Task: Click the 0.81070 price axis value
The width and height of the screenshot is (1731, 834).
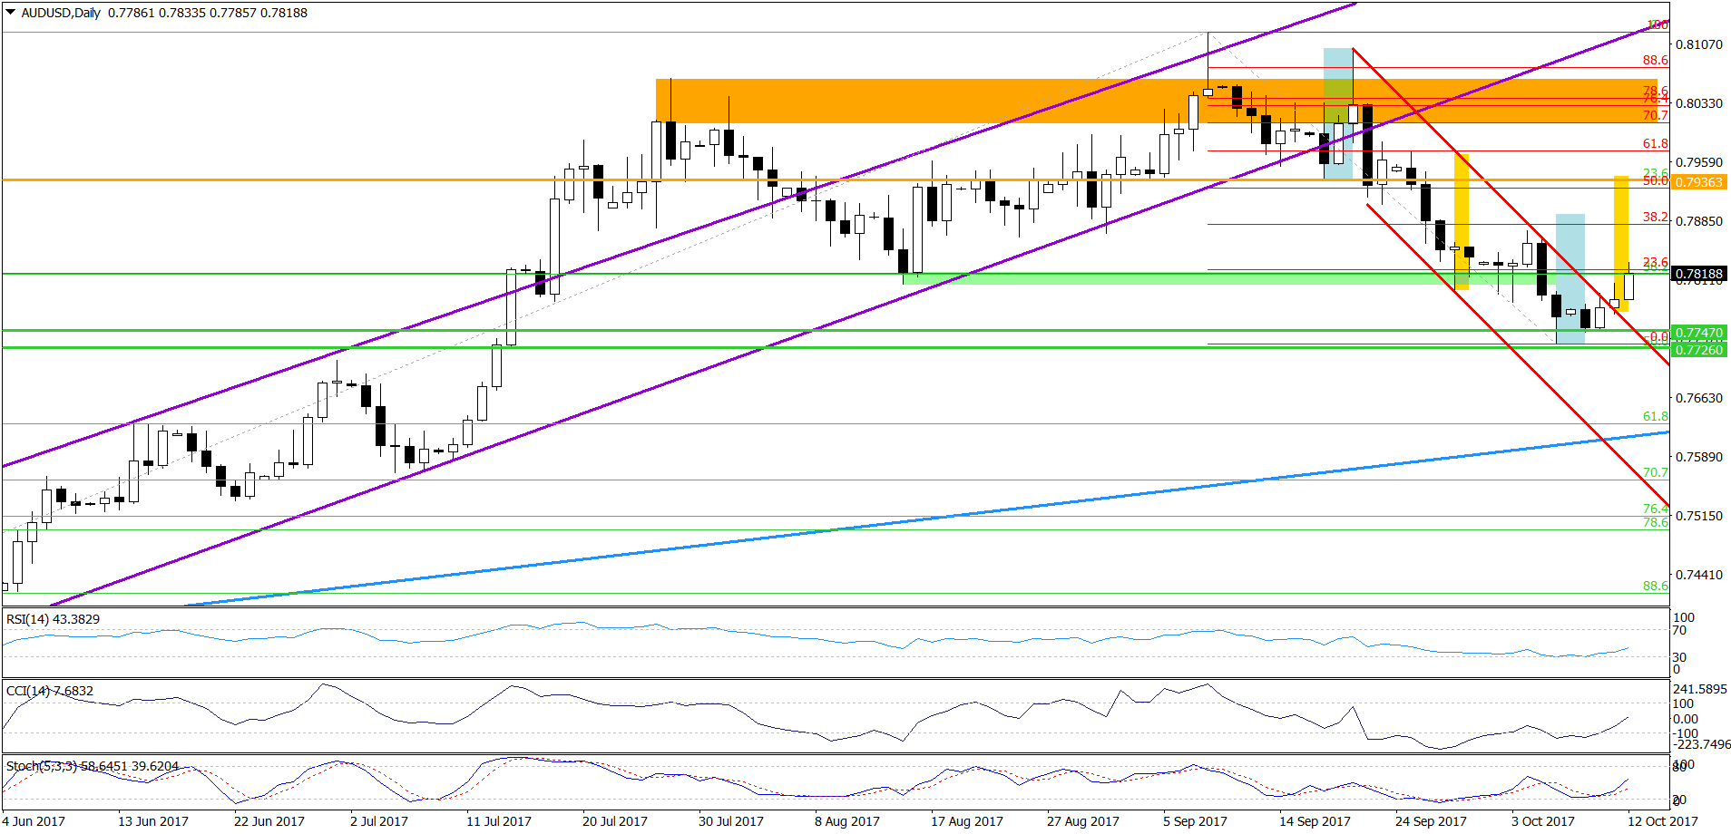Action: click(1698, 44)
